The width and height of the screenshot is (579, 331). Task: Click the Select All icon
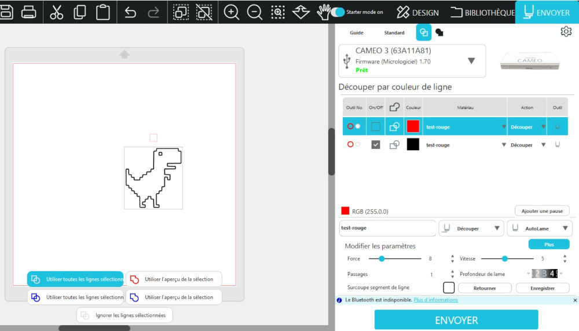click(x=181, y=12)
